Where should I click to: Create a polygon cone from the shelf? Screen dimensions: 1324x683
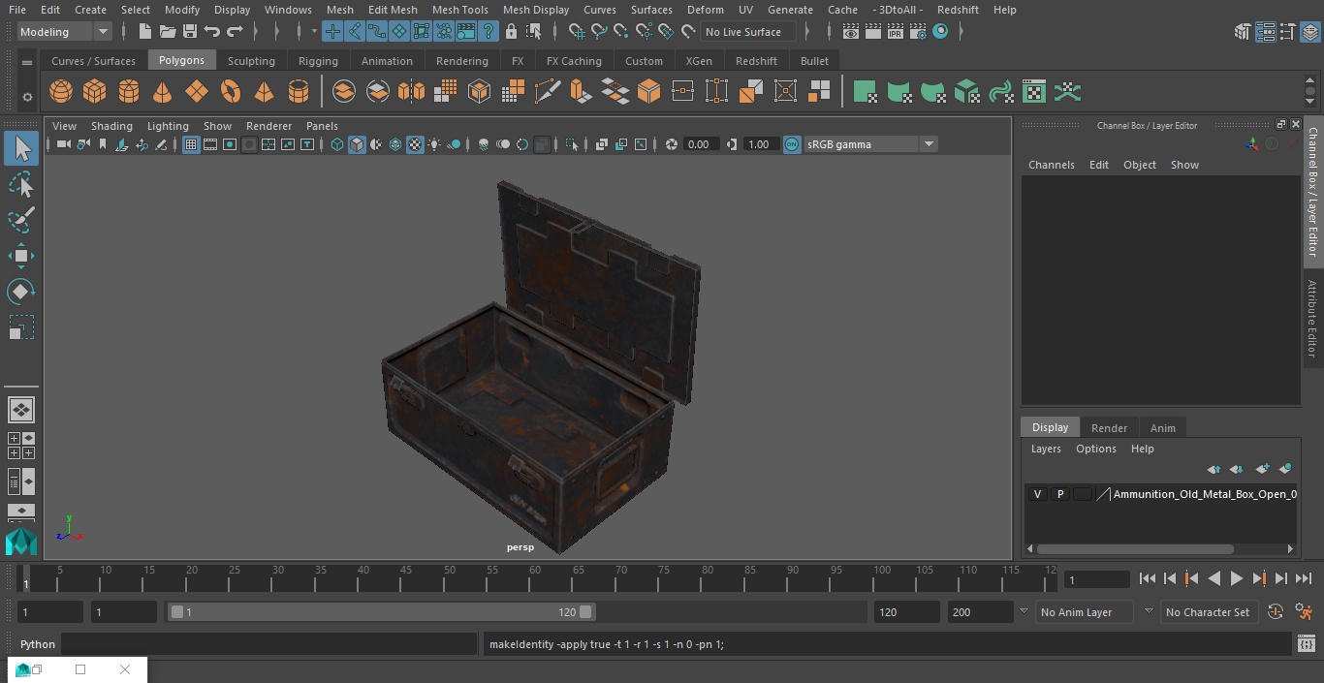(x=163, y=92)
